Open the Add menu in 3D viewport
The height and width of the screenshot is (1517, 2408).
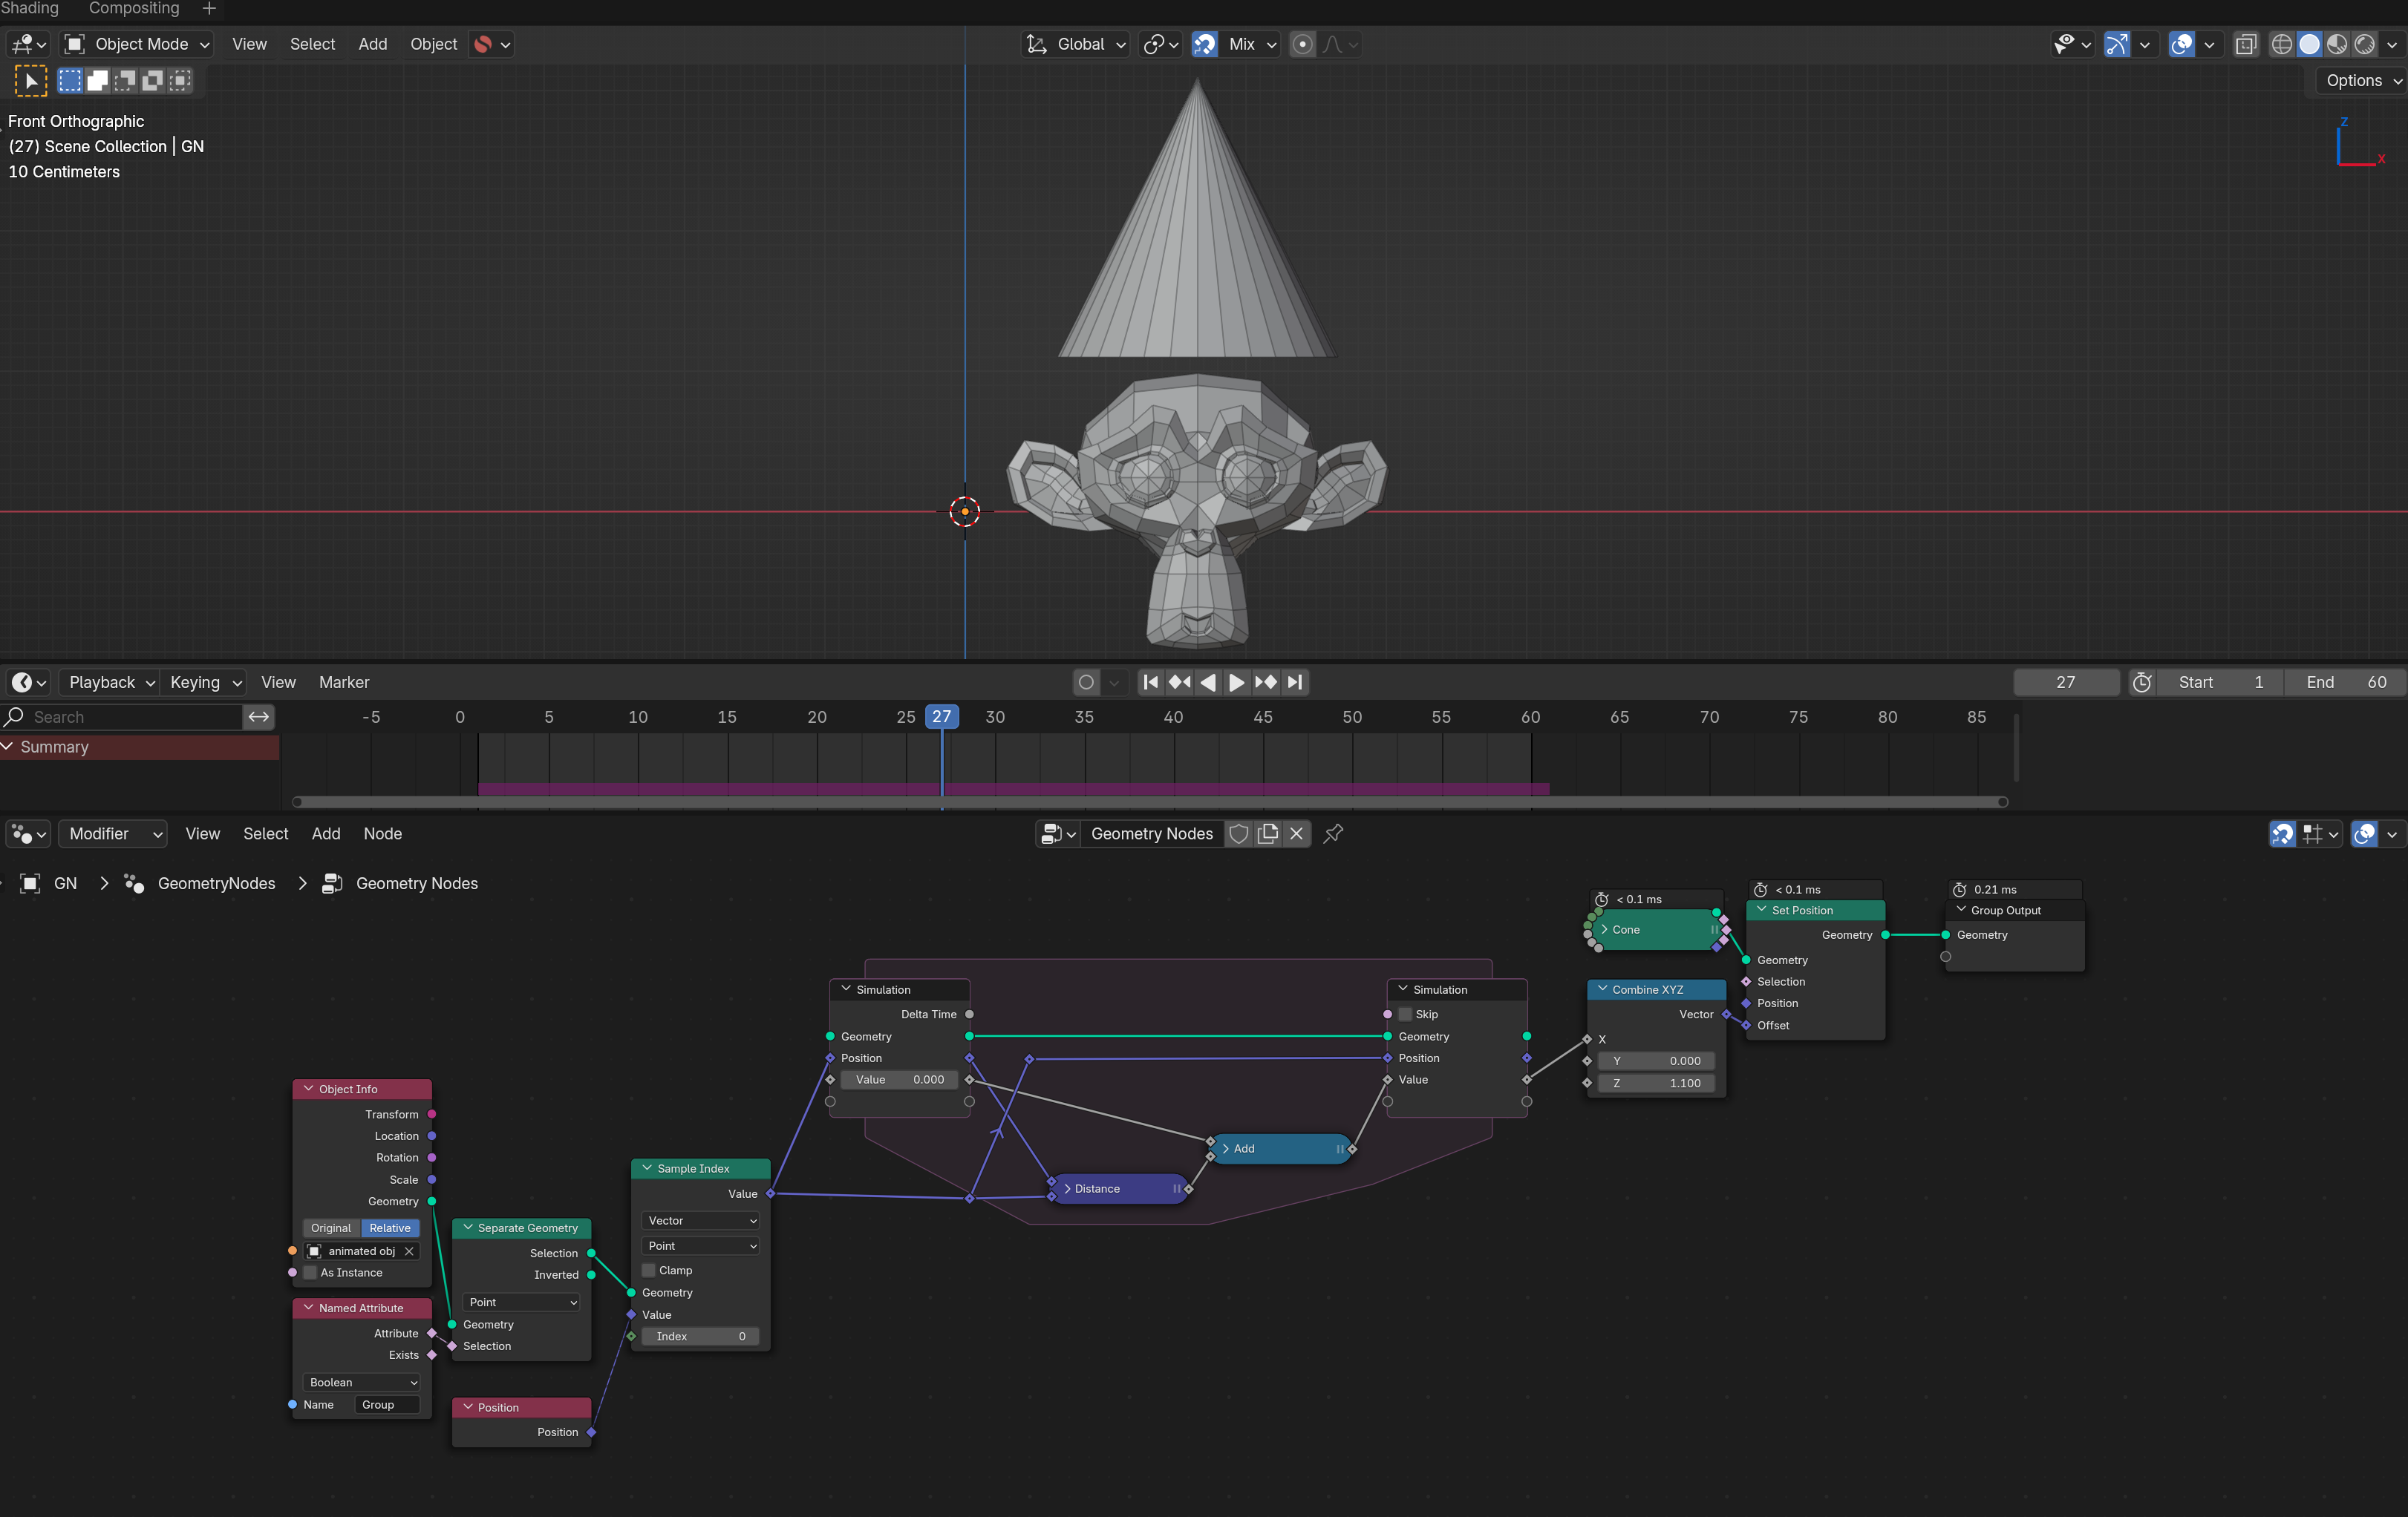(x=372, y=44)
